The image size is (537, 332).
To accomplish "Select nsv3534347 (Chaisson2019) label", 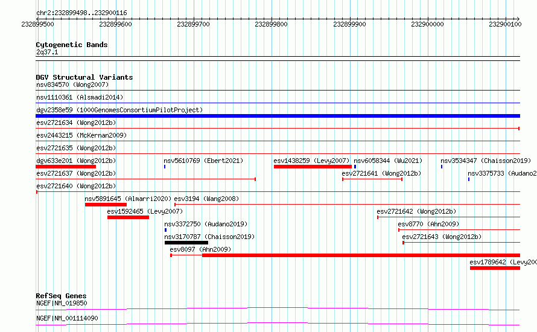I will point(486,161).
